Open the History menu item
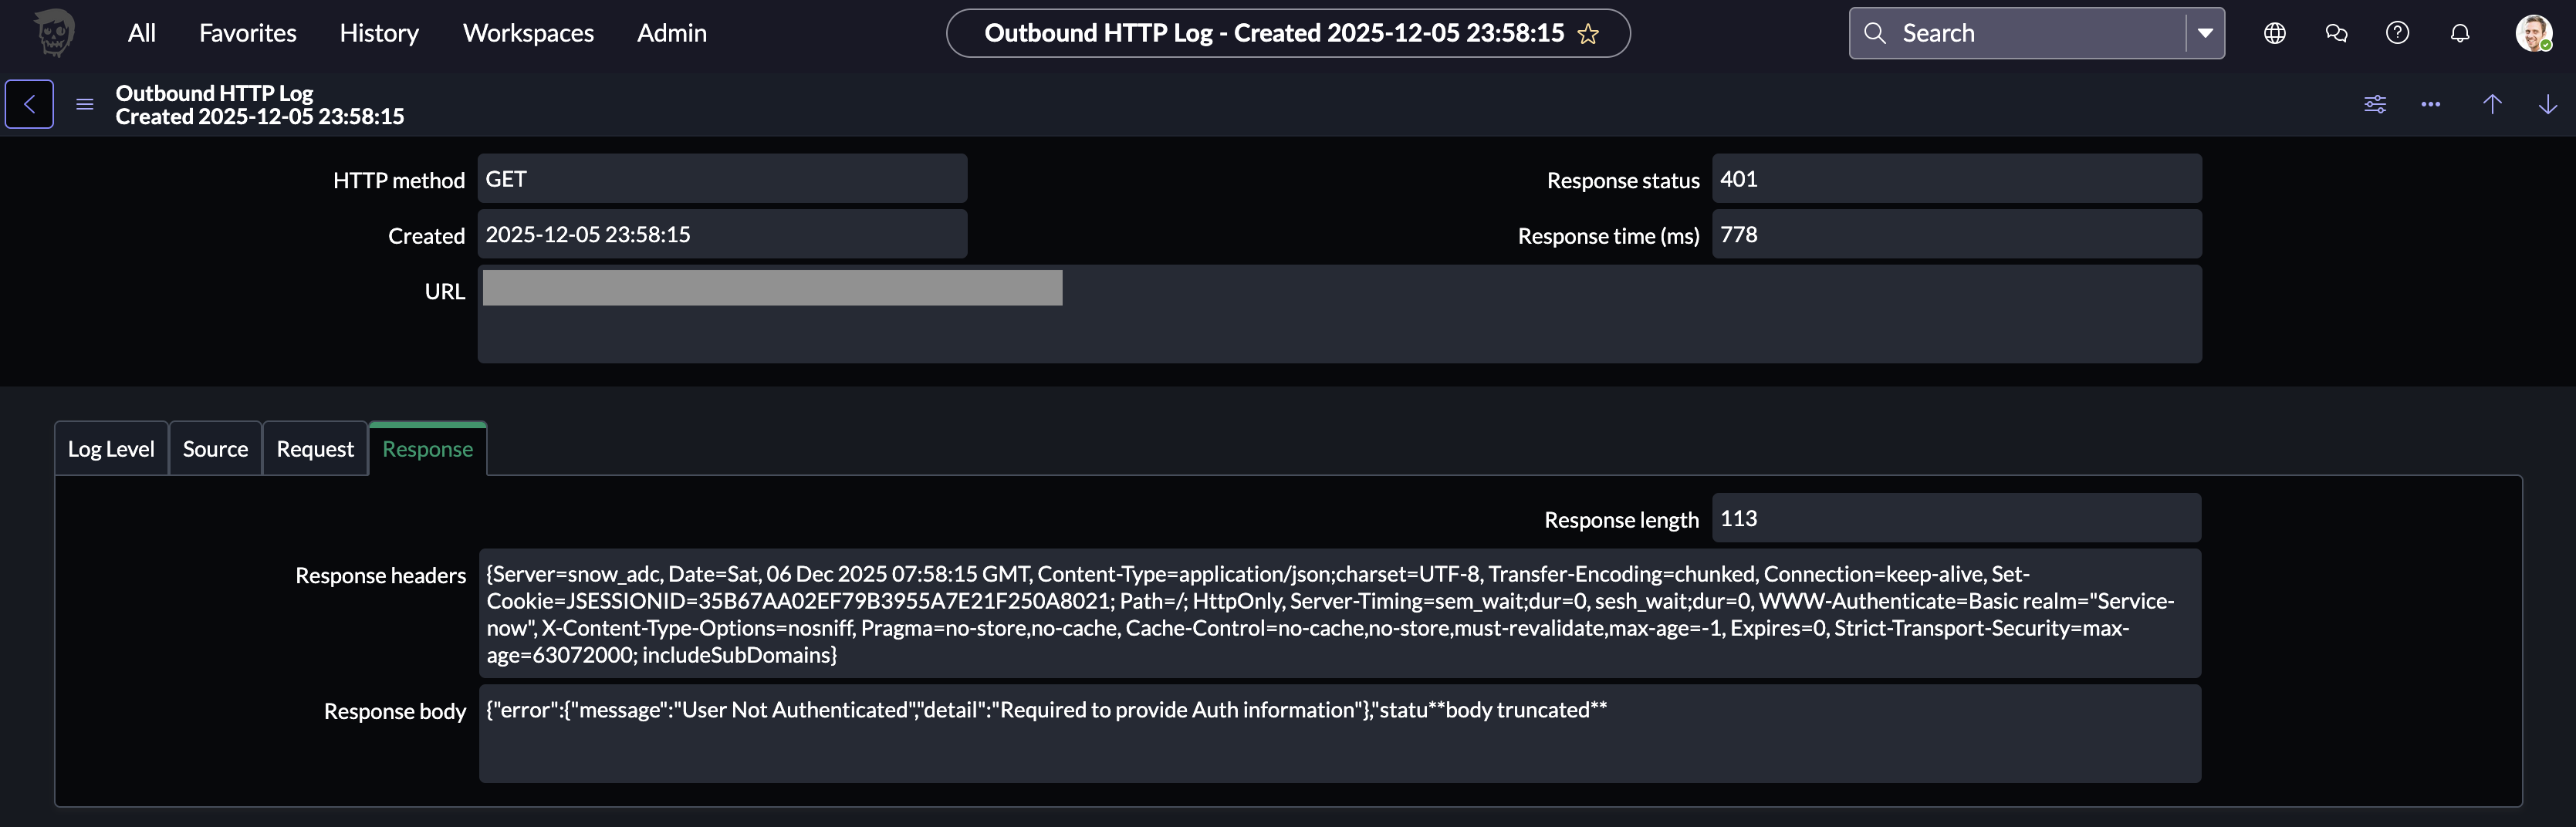This screenshot has width=2576, height=827. point(378,33)
